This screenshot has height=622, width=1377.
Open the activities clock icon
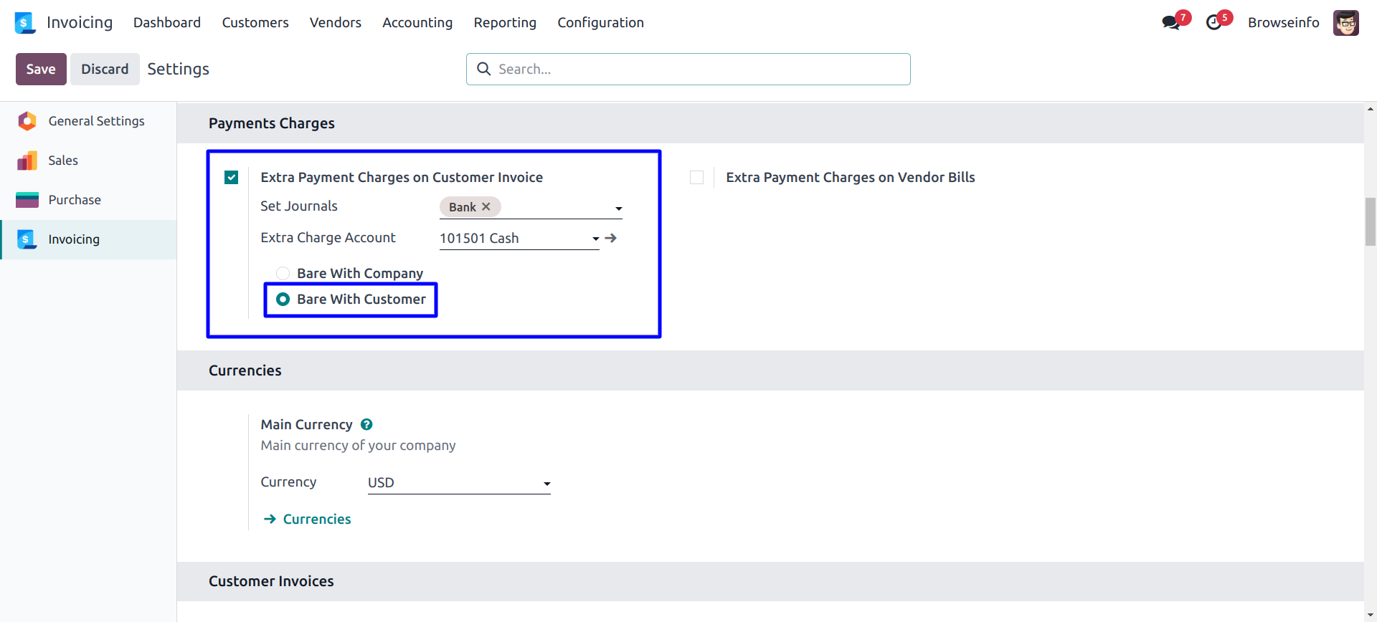coord(1213,22)
